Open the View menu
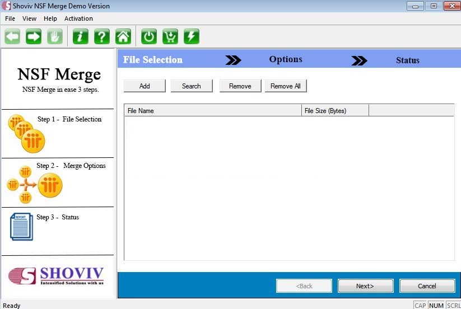The image size is (461, 309). [x=29, y=18]
